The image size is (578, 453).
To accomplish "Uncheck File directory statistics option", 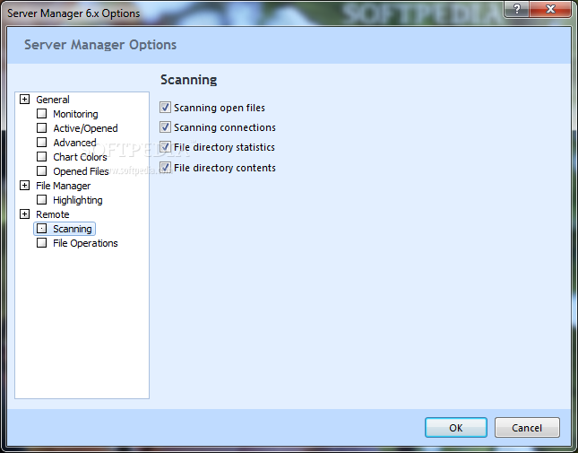I will pos(165,147).
